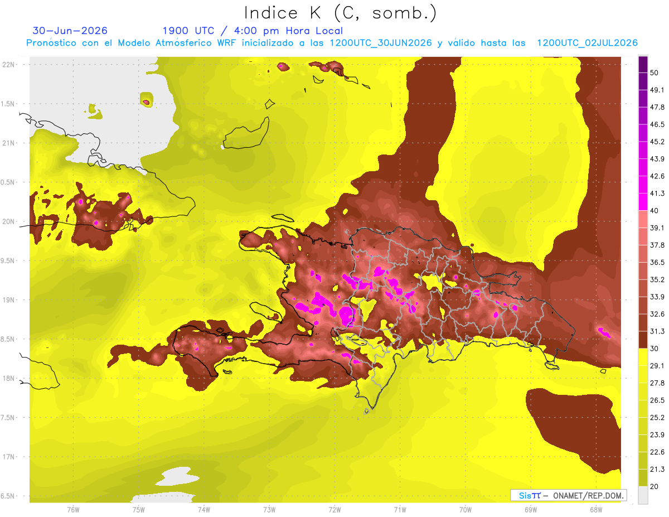Click the '69W' longitude label
The width and height of the screenshot is (669, 517).
pos(530,510)
